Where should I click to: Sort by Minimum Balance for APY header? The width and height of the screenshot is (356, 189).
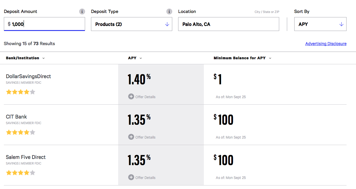243,58
